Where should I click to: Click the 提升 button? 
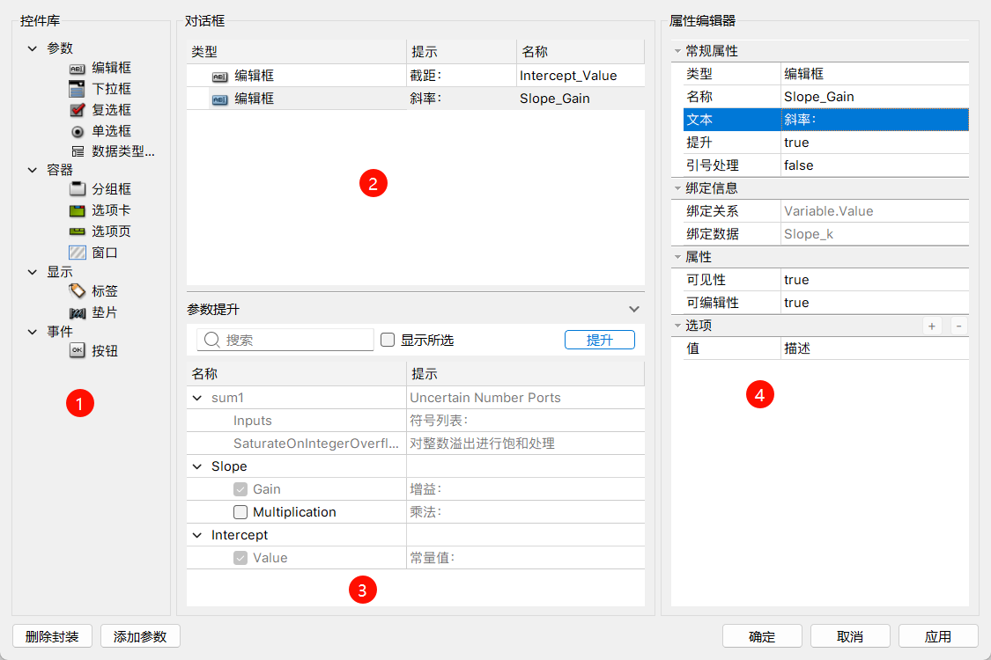[x=599, y=340]
